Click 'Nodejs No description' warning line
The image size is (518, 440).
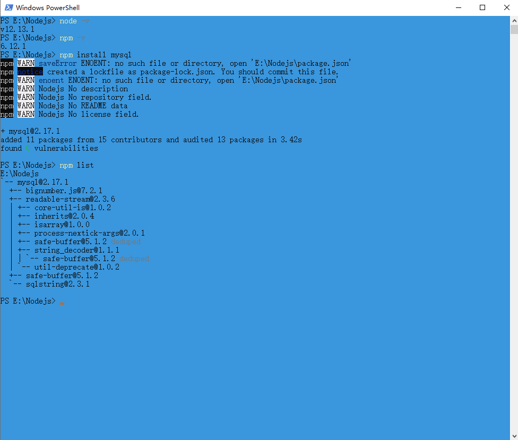[64, 89]
